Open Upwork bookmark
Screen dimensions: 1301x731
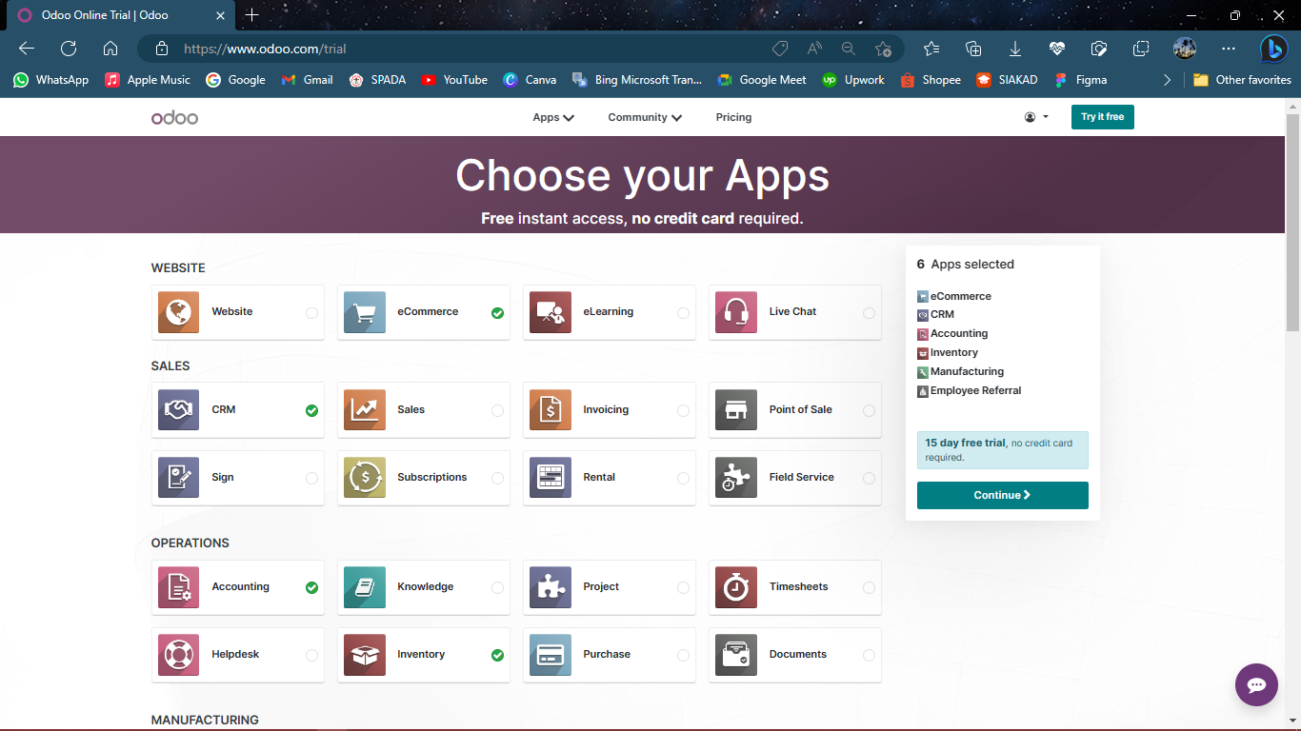pos(852,80)
